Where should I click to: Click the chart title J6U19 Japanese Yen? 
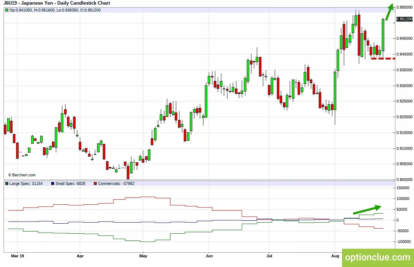(57, 3)
